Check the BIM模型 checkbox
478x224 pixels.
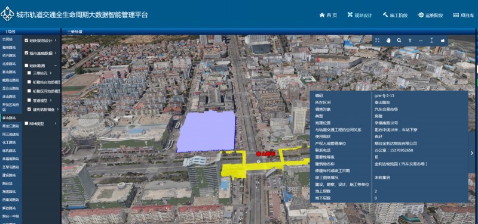(26, 123)
